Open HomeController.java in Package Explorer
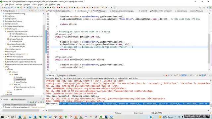This screenshot has height=119, width=212. pyautogui.click(x=19, y=34)
